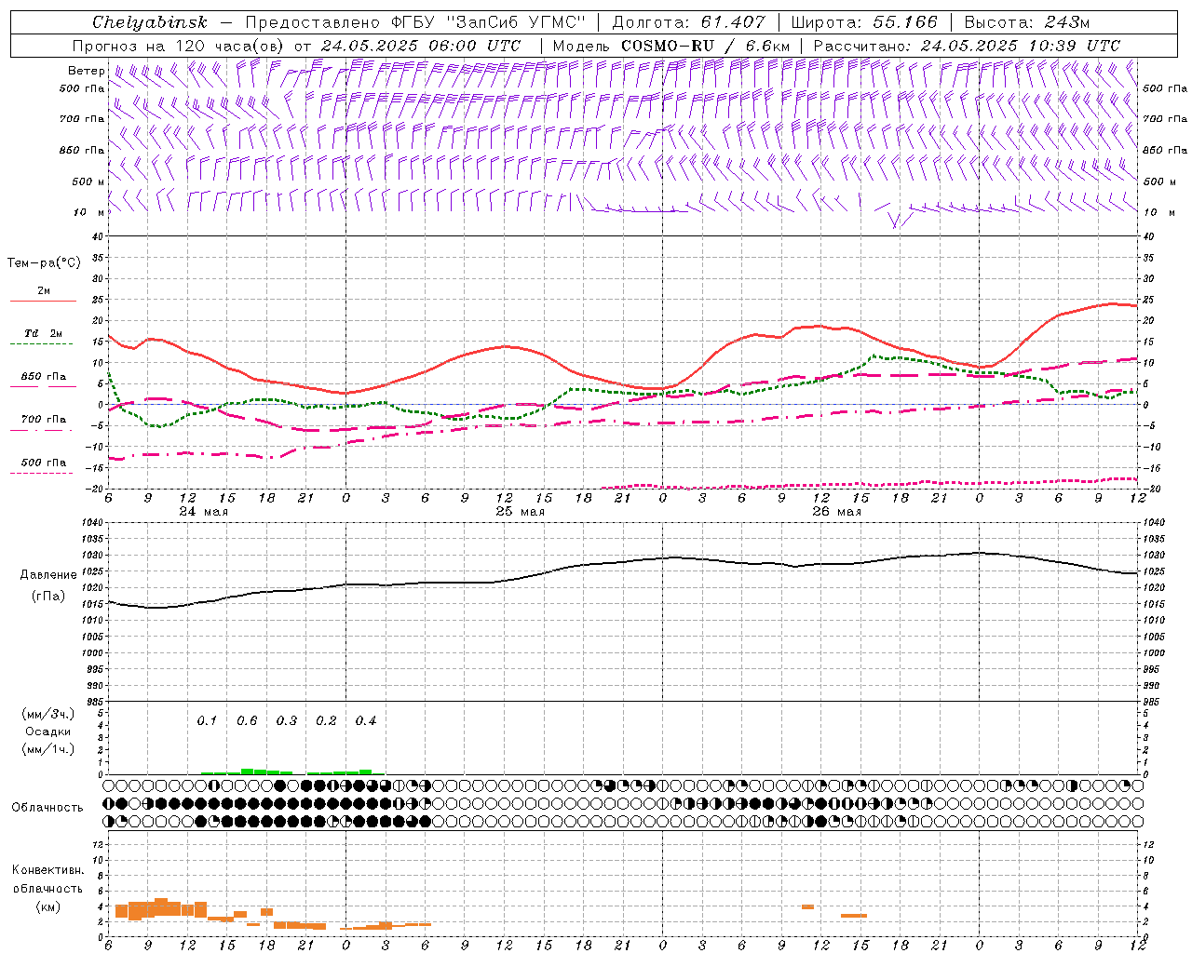Click the "(км)" unit under convective cloudiness
This screenshot has width=1192, height=953.
coord(47,906)
